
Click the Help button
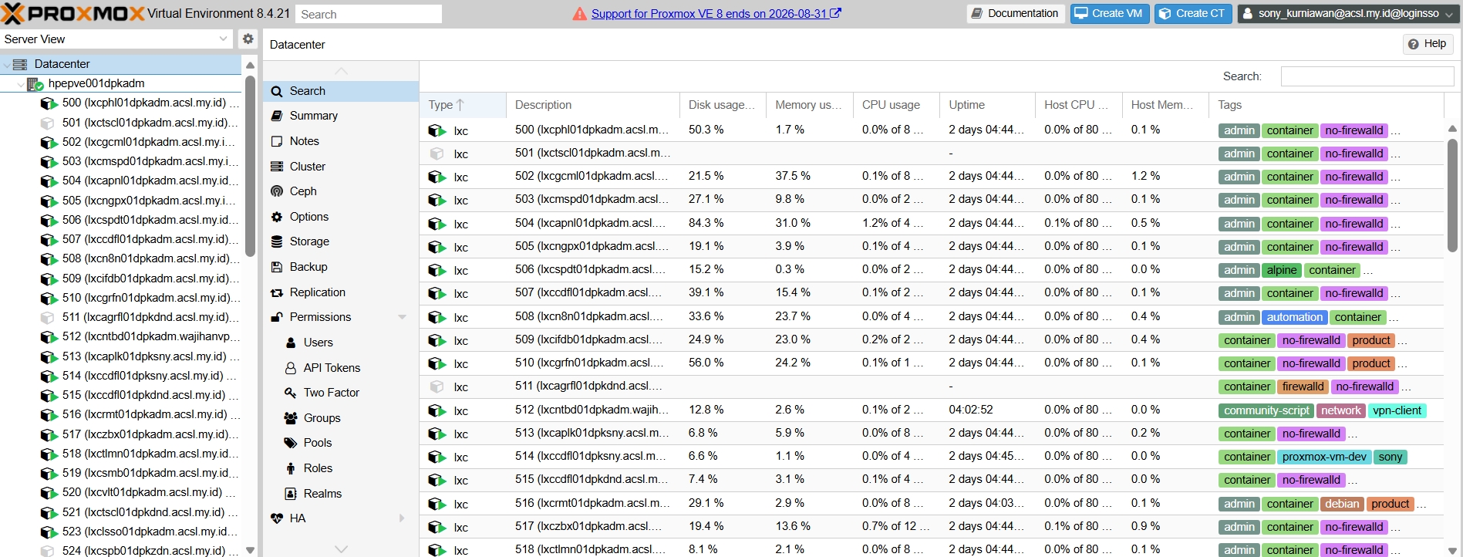(1428, 44)
